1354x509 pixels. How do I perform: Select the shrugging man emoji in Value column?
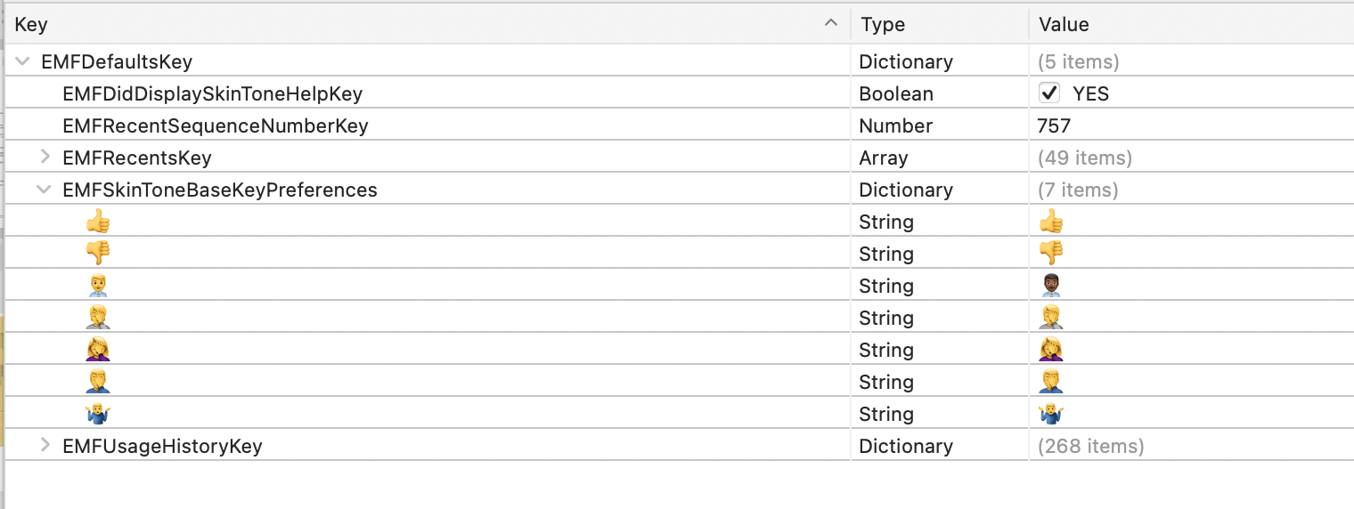pyautogui.click(x=1051, y=414)
